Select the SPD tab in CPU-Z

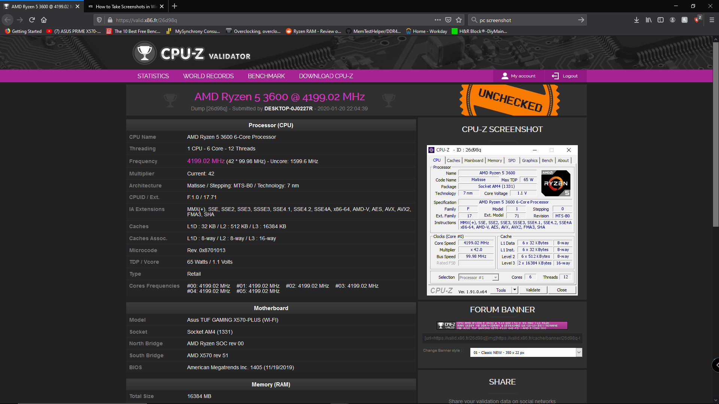pyautogui.click(x=512, y=160)
